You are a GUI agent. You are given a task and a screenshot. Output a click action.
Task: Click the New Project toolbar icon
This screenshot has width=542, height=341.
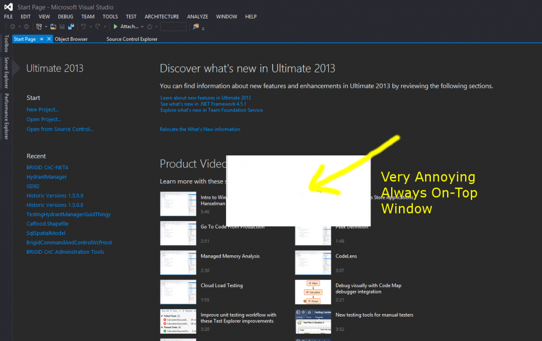39,26
